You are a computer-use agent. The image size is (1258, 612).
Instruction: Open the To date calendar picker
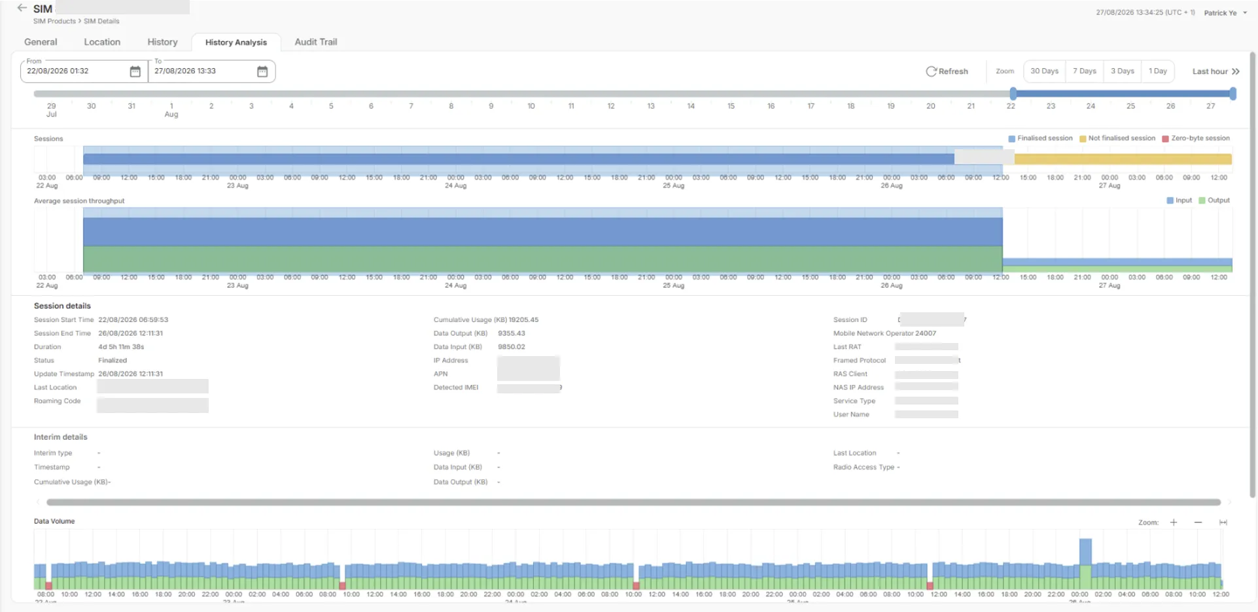[262, 71]
